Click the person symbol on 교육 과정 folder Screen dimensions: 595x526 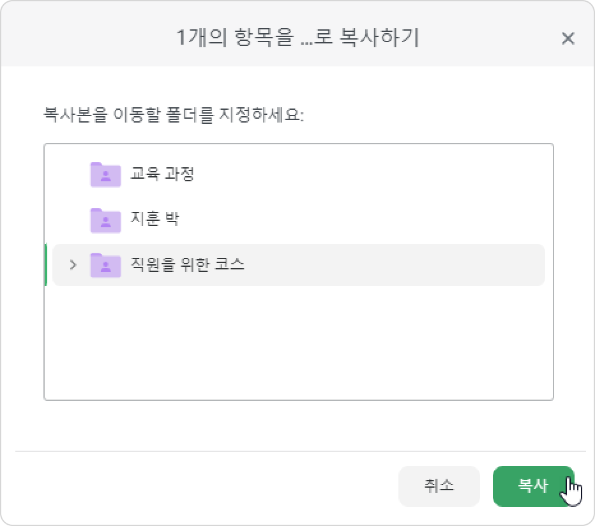105,176
